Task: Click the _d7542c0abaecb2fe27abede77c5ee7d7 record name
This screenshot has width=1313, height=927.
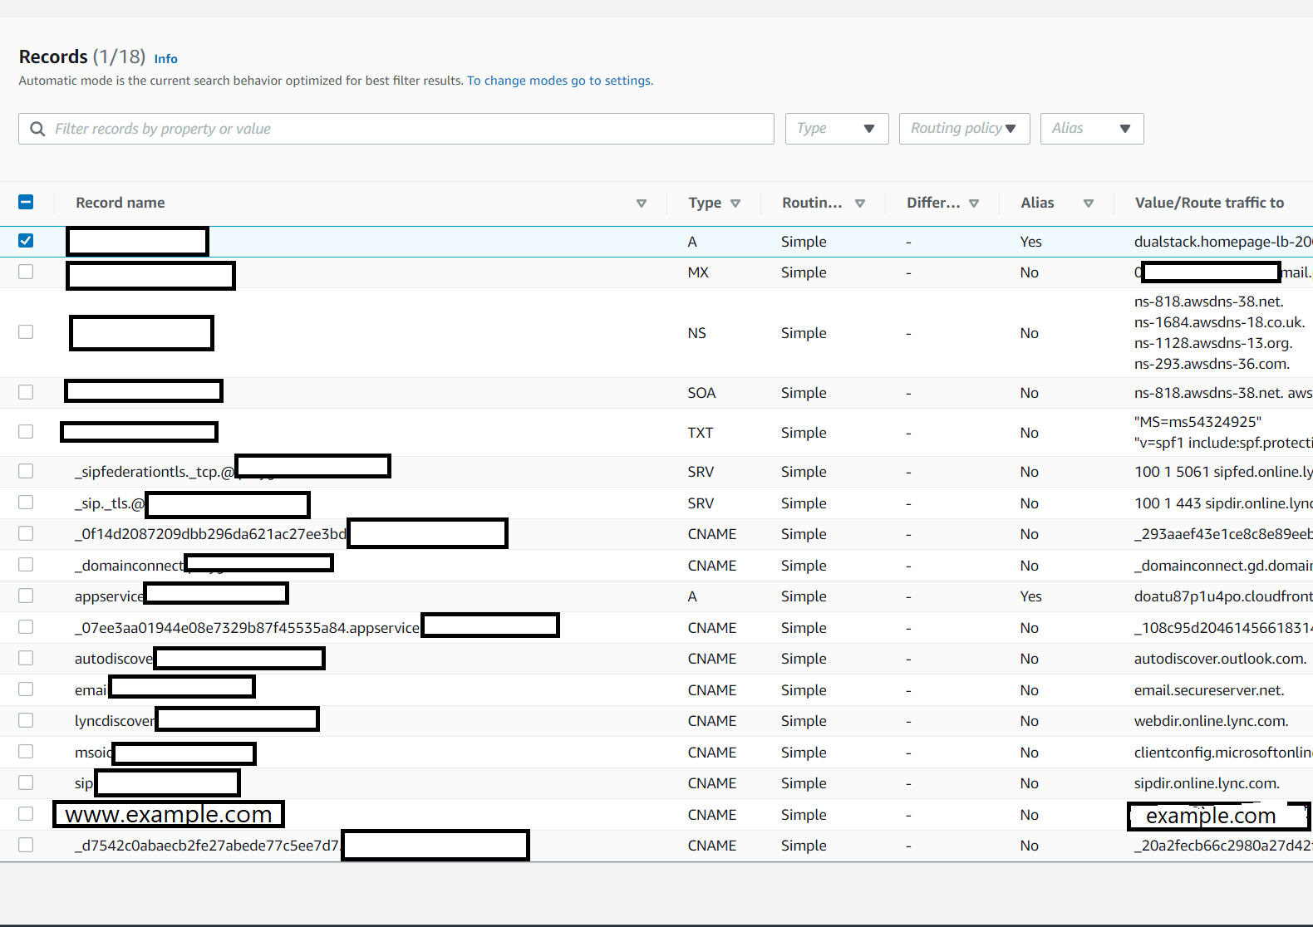Action: click(208, 846)
